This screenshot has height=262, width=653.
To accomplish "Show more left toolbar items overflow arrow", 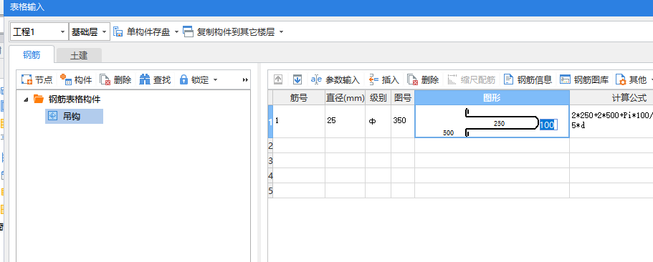I will pyautogui.click(x=245, y=80).
